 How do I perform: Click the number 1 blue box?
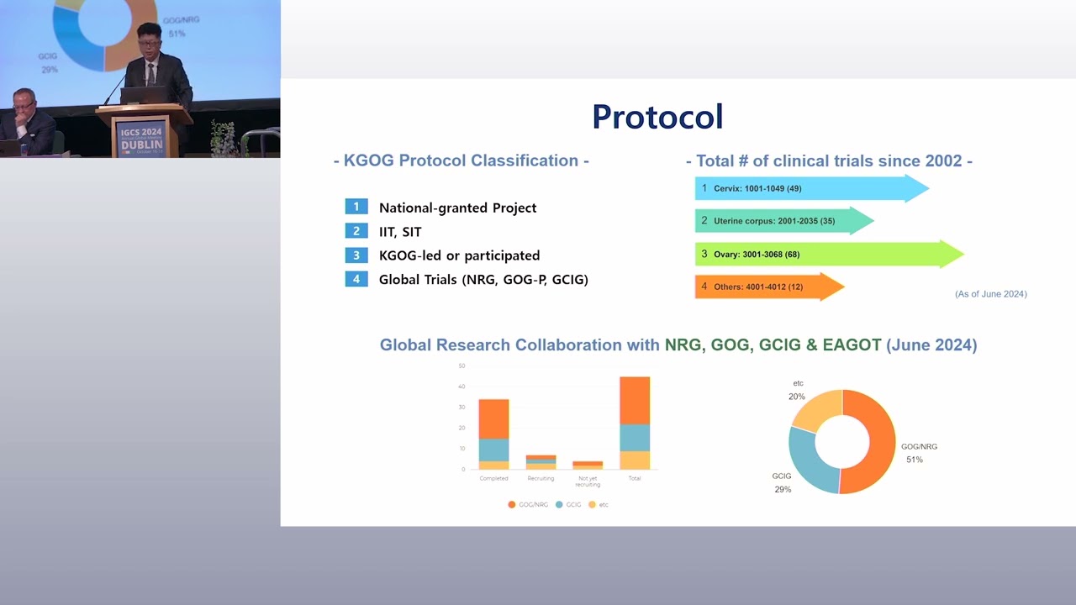coord(356,207)
